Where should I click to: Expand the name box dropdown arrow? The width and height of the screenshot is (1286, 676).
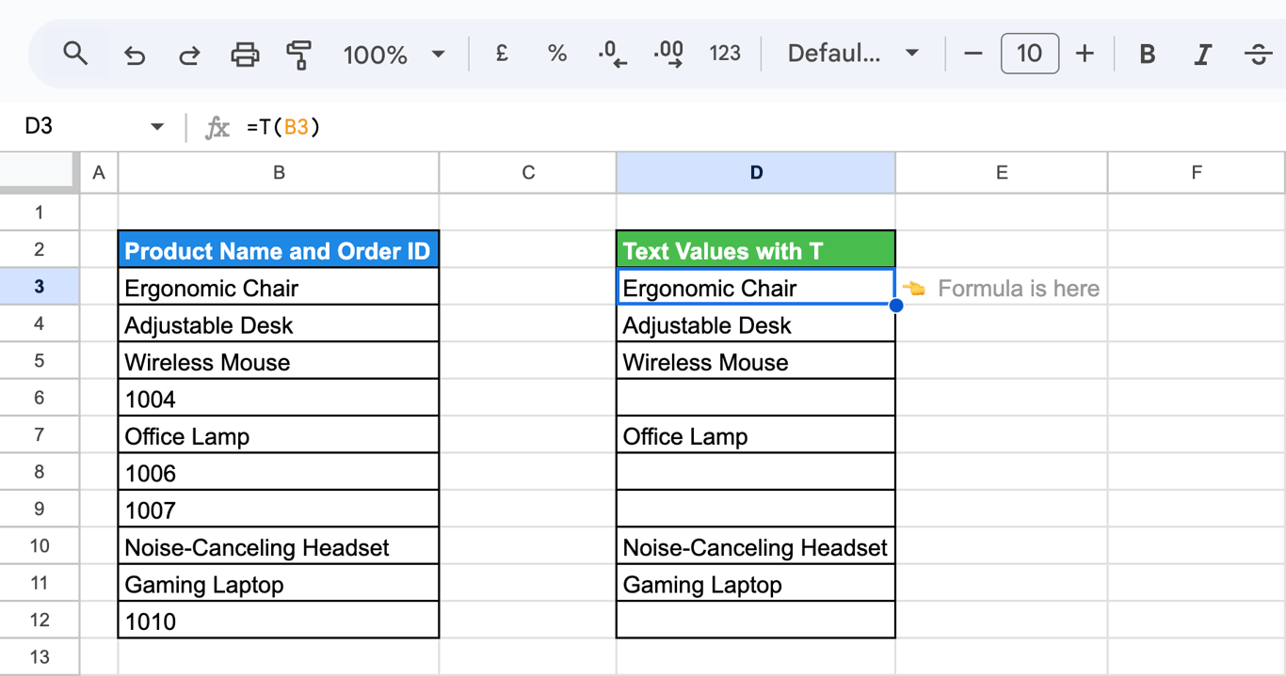point(157,126)
